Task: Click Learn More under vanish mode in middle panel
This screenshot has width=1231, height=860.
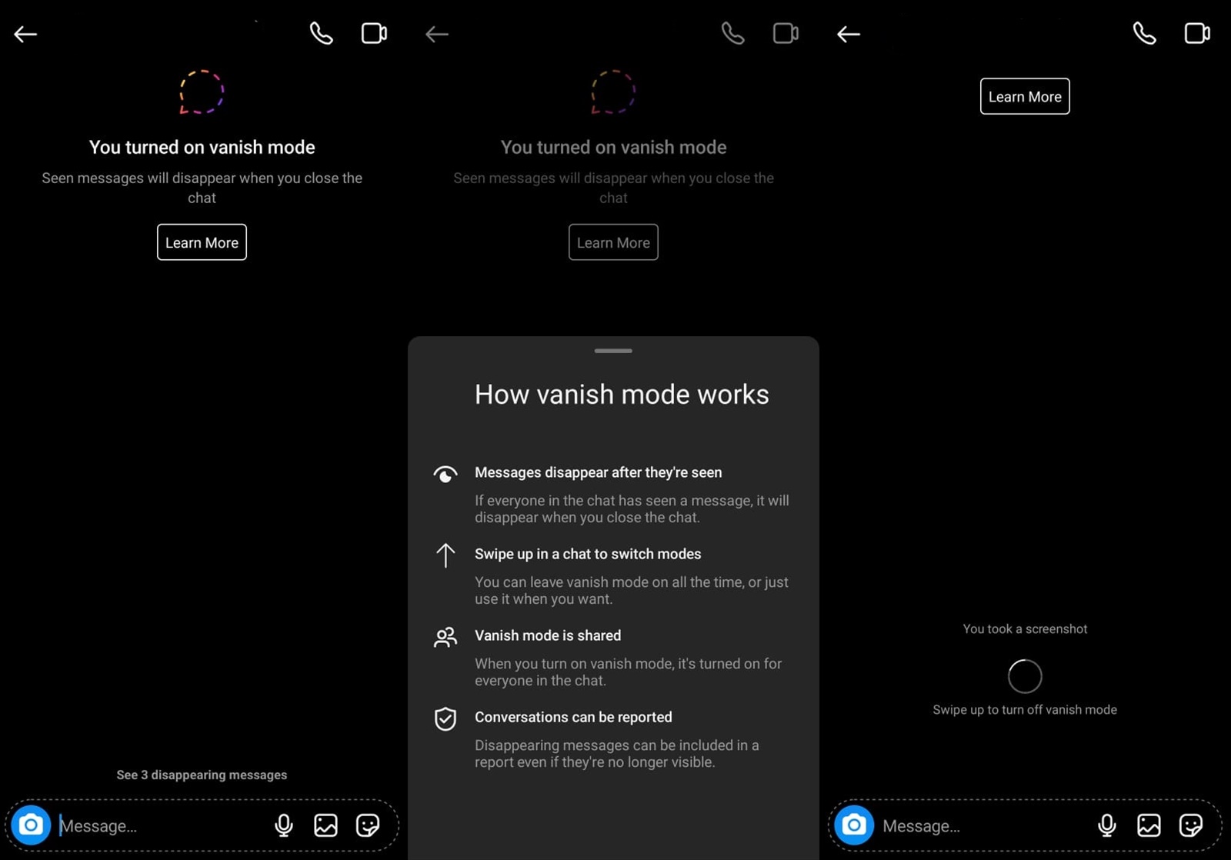Action: [612, 242]
